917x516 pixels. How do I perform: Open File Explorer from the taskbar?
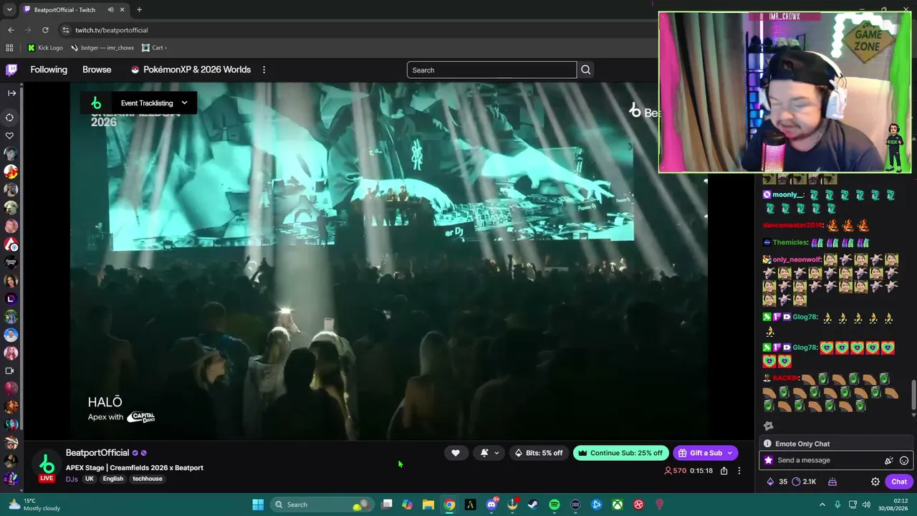(x=428, y=505)
